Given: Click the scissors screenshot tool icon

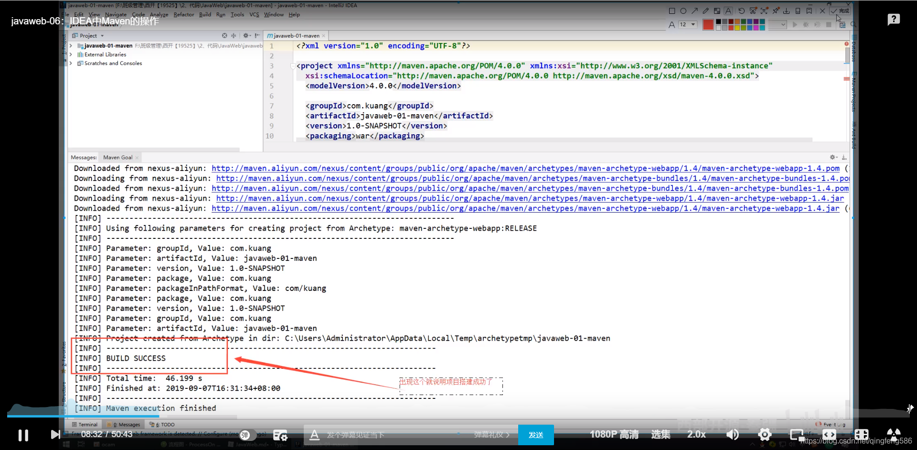Looking at the screenshot, I should click(x=753, y=11).
